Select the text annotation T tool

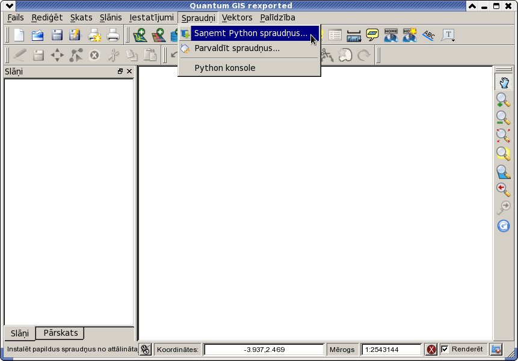pyautogui.click(x=447, y=35)
